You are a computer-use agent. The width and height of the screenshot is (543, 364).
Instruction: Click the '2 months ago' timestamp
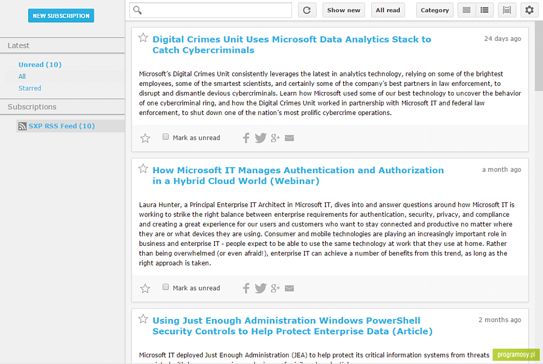(x=500, y=320)
